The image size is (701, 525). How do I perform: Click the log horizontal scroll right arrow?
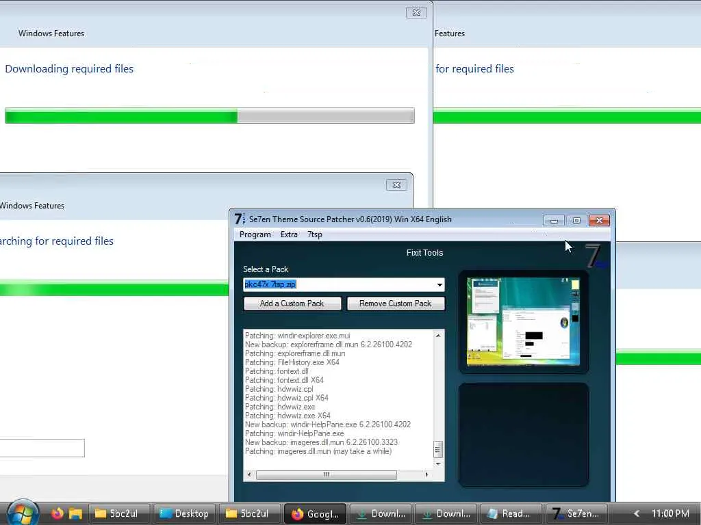pyautogui.click(x=426, y=474)
